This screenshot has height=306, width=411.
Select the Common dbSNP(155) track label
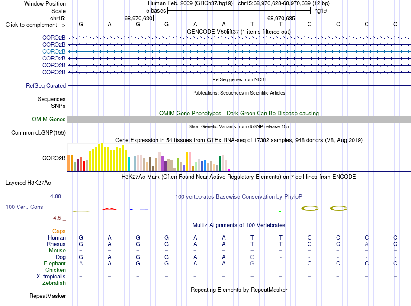(38, 132)
